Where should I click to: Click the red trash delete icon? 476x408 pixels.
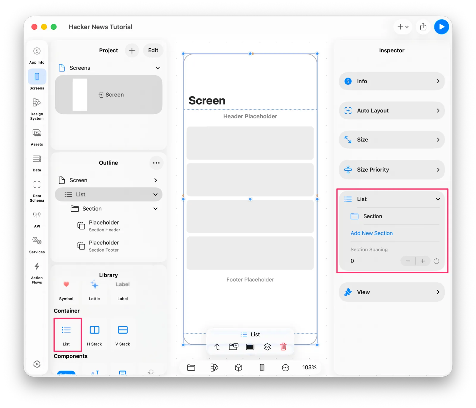point(283,347)
